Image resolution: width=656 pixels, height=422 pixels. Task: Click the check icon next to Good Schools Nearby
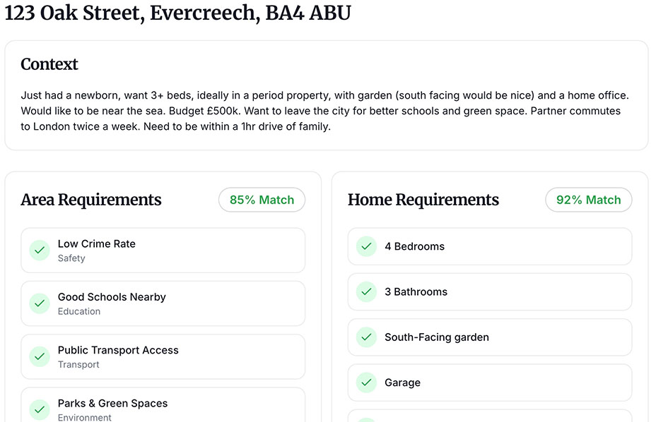(x=39, y=303)
